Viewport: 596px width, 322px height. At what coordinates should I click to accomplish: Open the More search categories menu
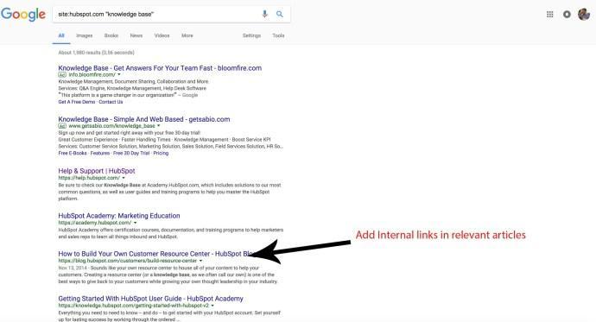coord(187,35)
